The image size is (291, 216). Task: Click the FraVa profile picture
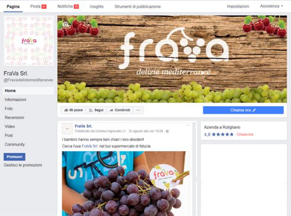coord(29,41)
